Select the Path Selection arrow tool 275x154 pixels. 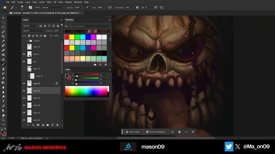(x=3, y=110)
